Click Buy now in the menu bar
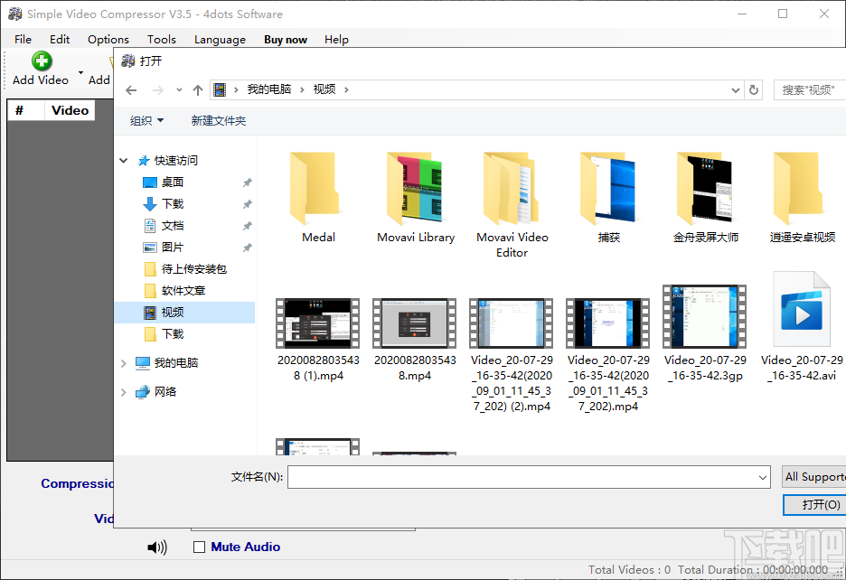This screenshot has height=580, width=846. coord(285,39)
